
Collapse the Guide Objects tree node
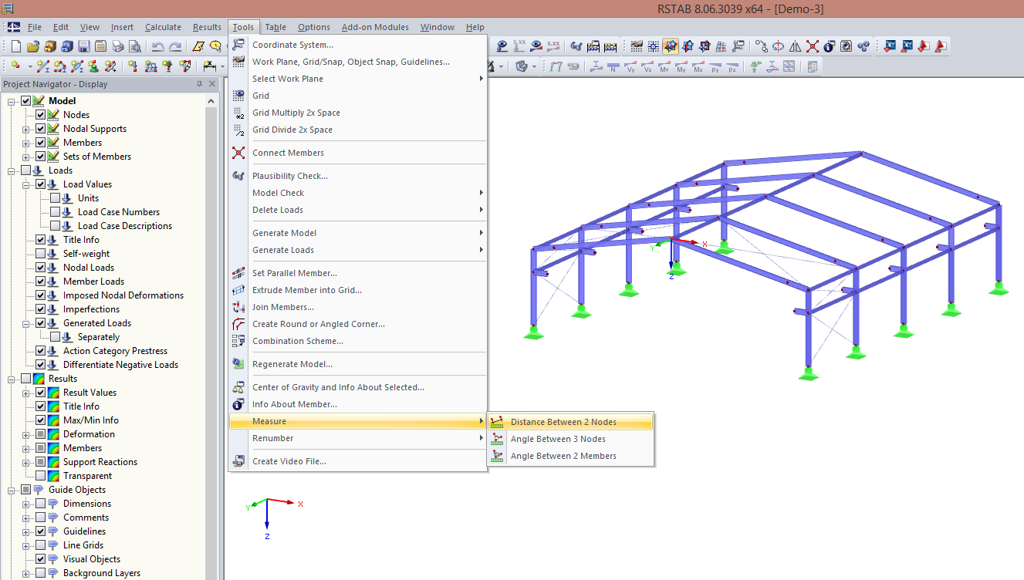click(x=12, y=490)
